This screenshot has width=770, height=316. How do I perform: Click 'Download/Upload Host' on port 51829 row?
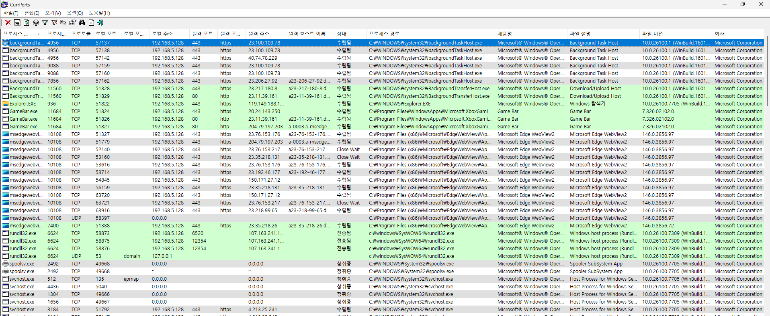[x=595, y=96]
